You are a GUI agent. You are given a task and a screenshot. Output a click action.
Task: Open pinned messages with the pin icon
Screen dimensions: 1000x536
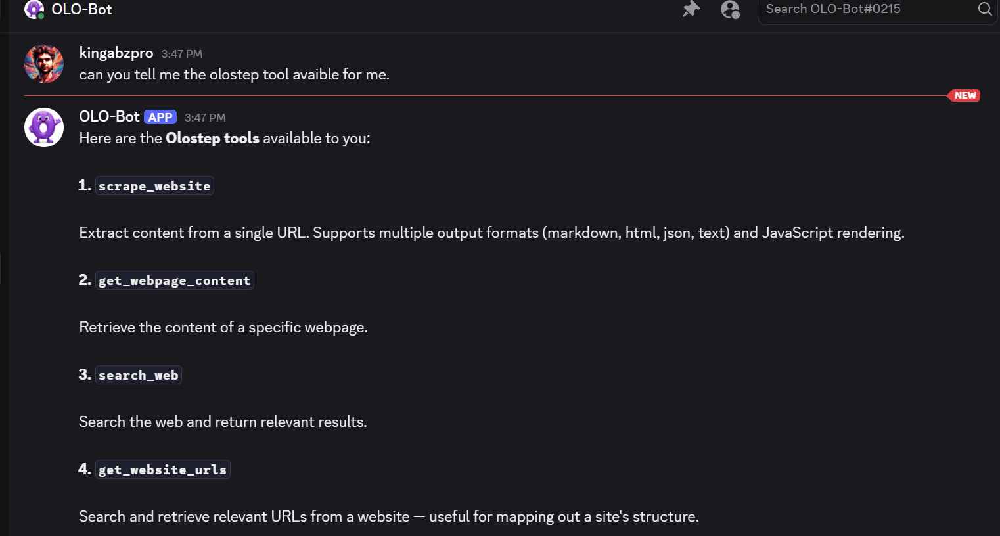[x=691, y=9]
